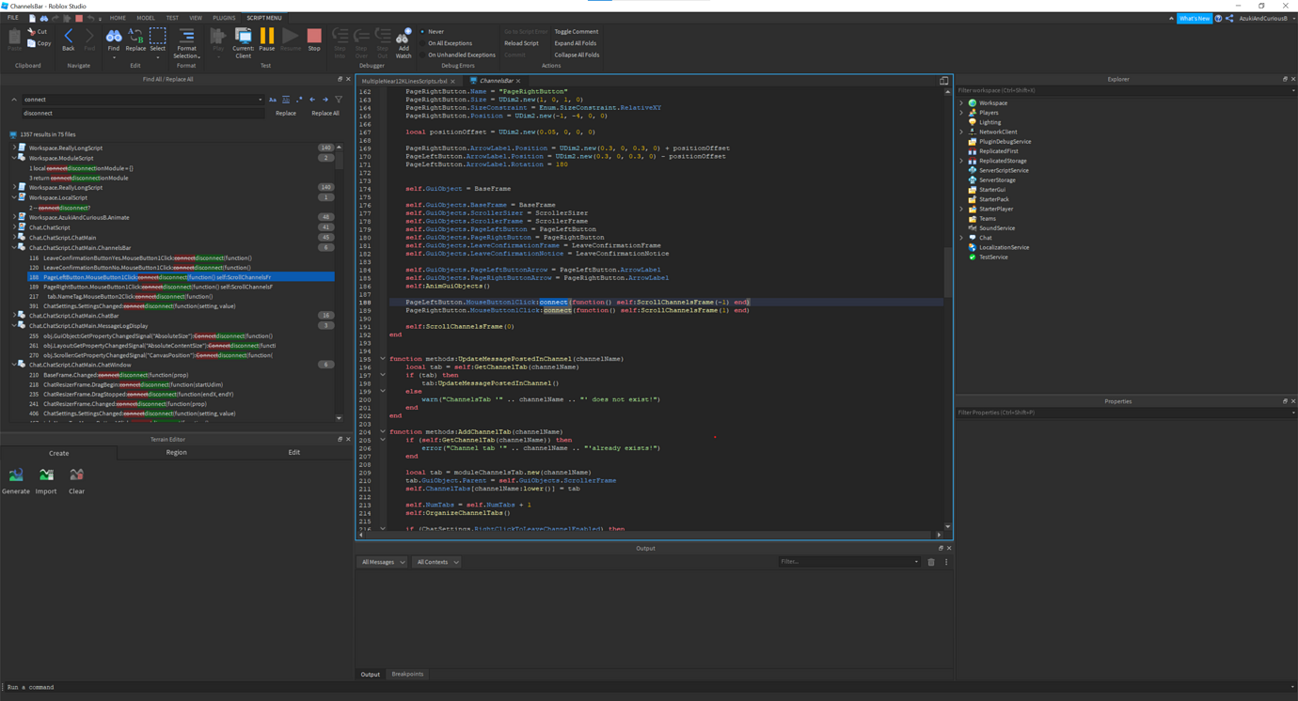1298x701 pixels.
Task: Open Output panel more options menu
Action: tap(946, 562)
